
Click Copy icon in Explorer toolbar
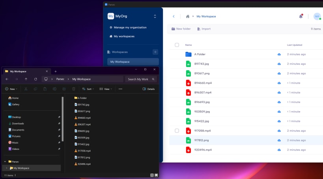pos(35,89)
